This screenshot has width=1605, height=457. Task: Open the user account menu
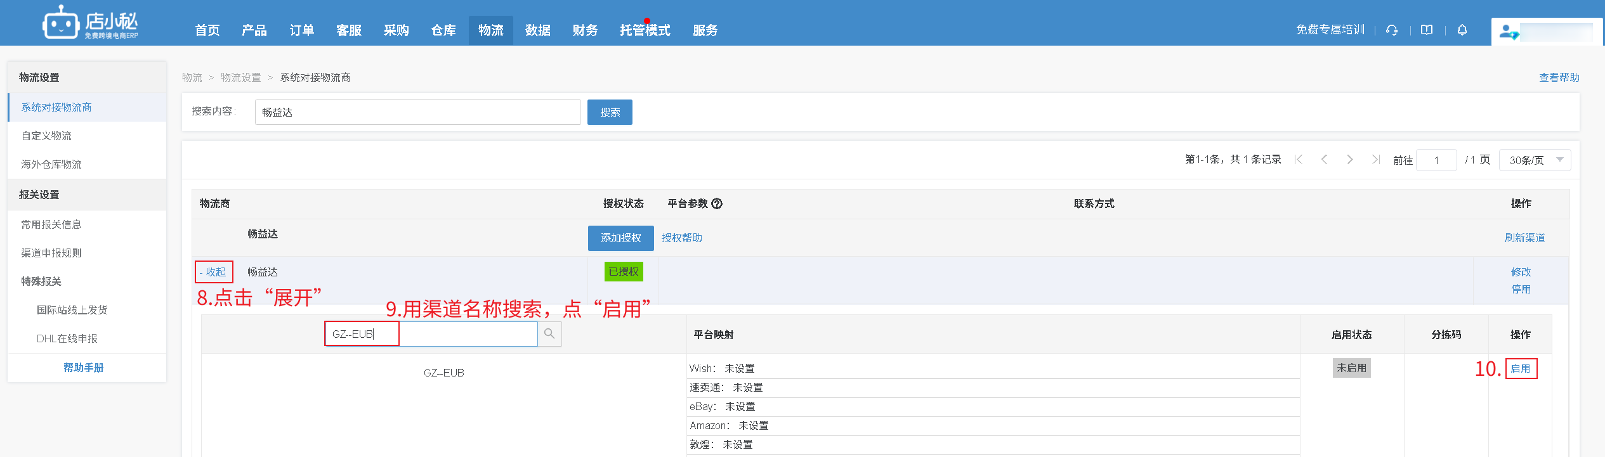1547,32
